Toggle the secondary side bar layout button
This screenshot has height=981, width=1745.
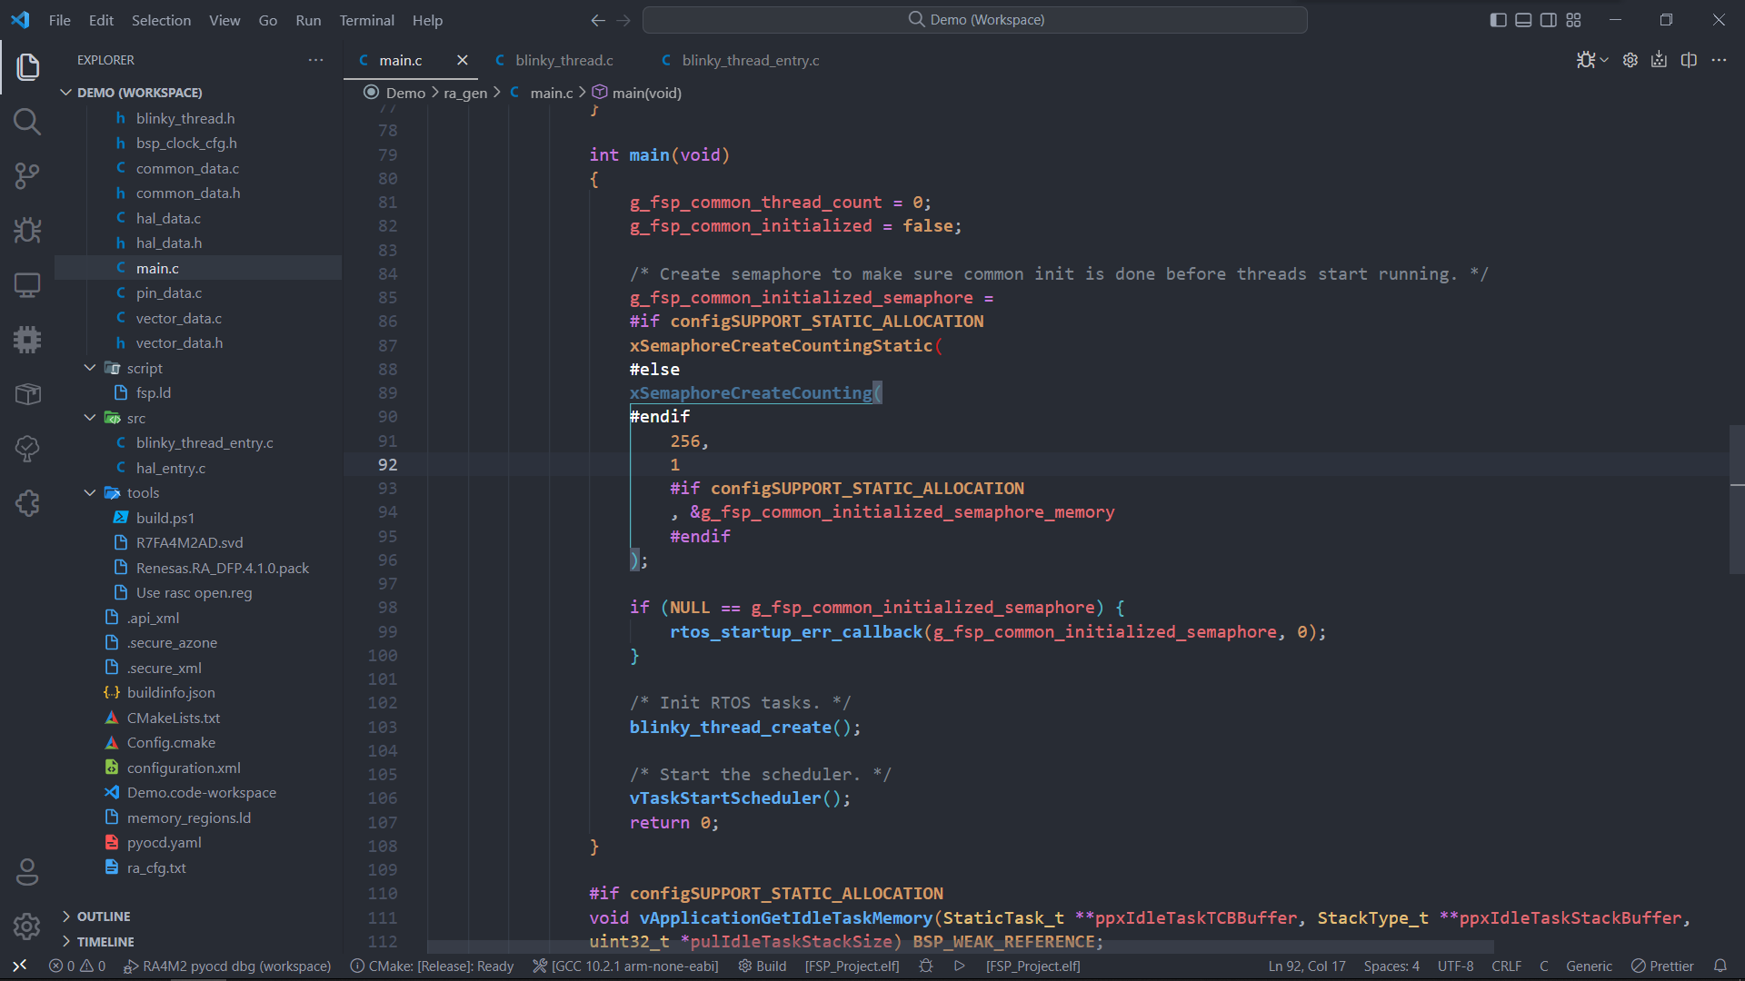point(1549,20)
